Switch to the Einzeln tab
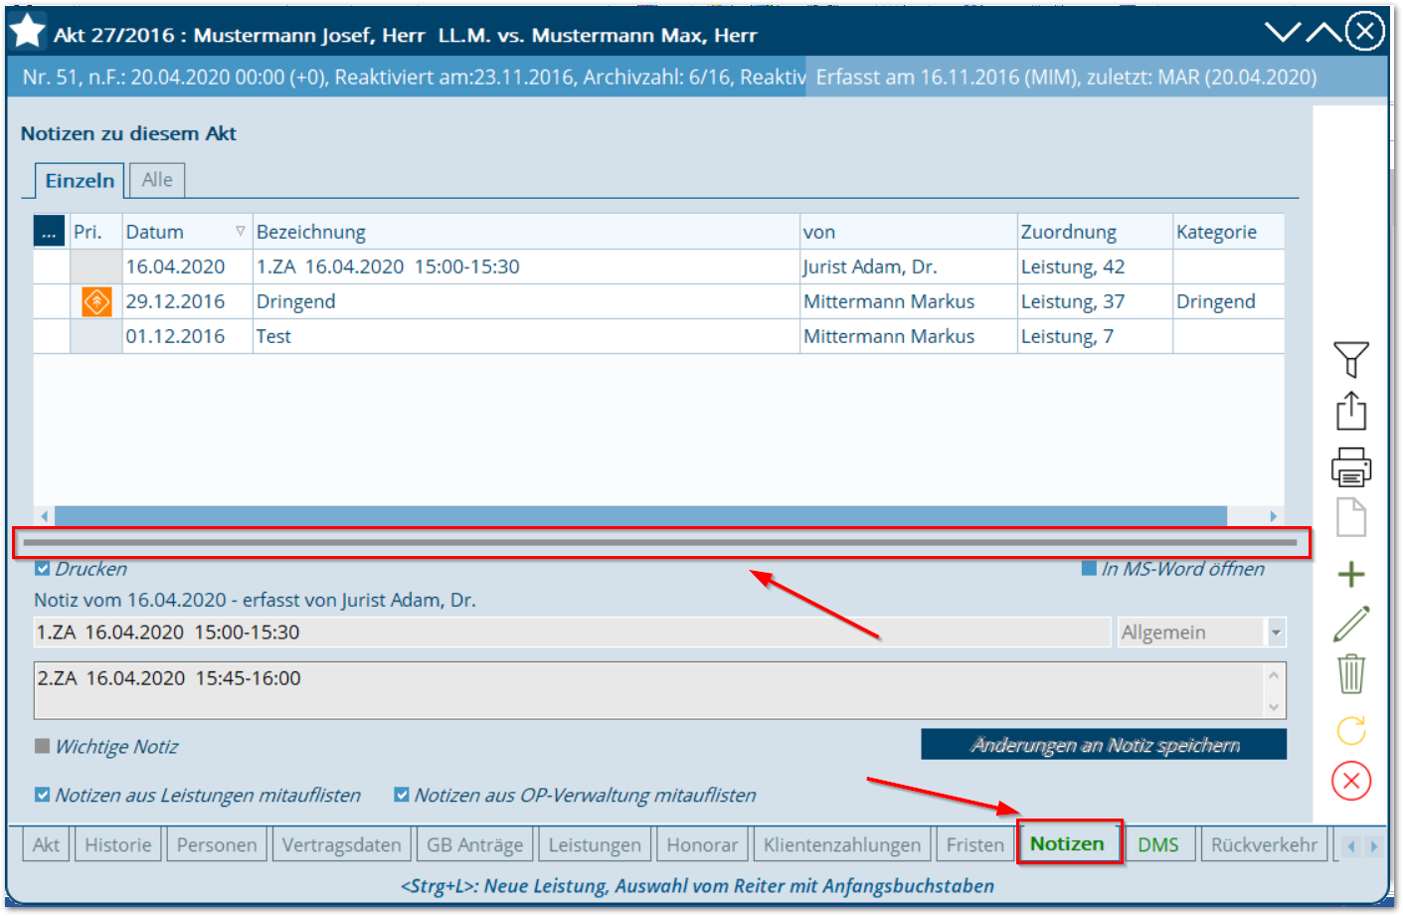 80,180
